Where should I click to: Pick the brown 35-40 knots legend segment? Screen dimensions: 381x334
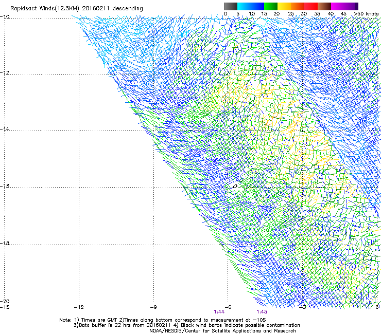(x=324, y=6)
